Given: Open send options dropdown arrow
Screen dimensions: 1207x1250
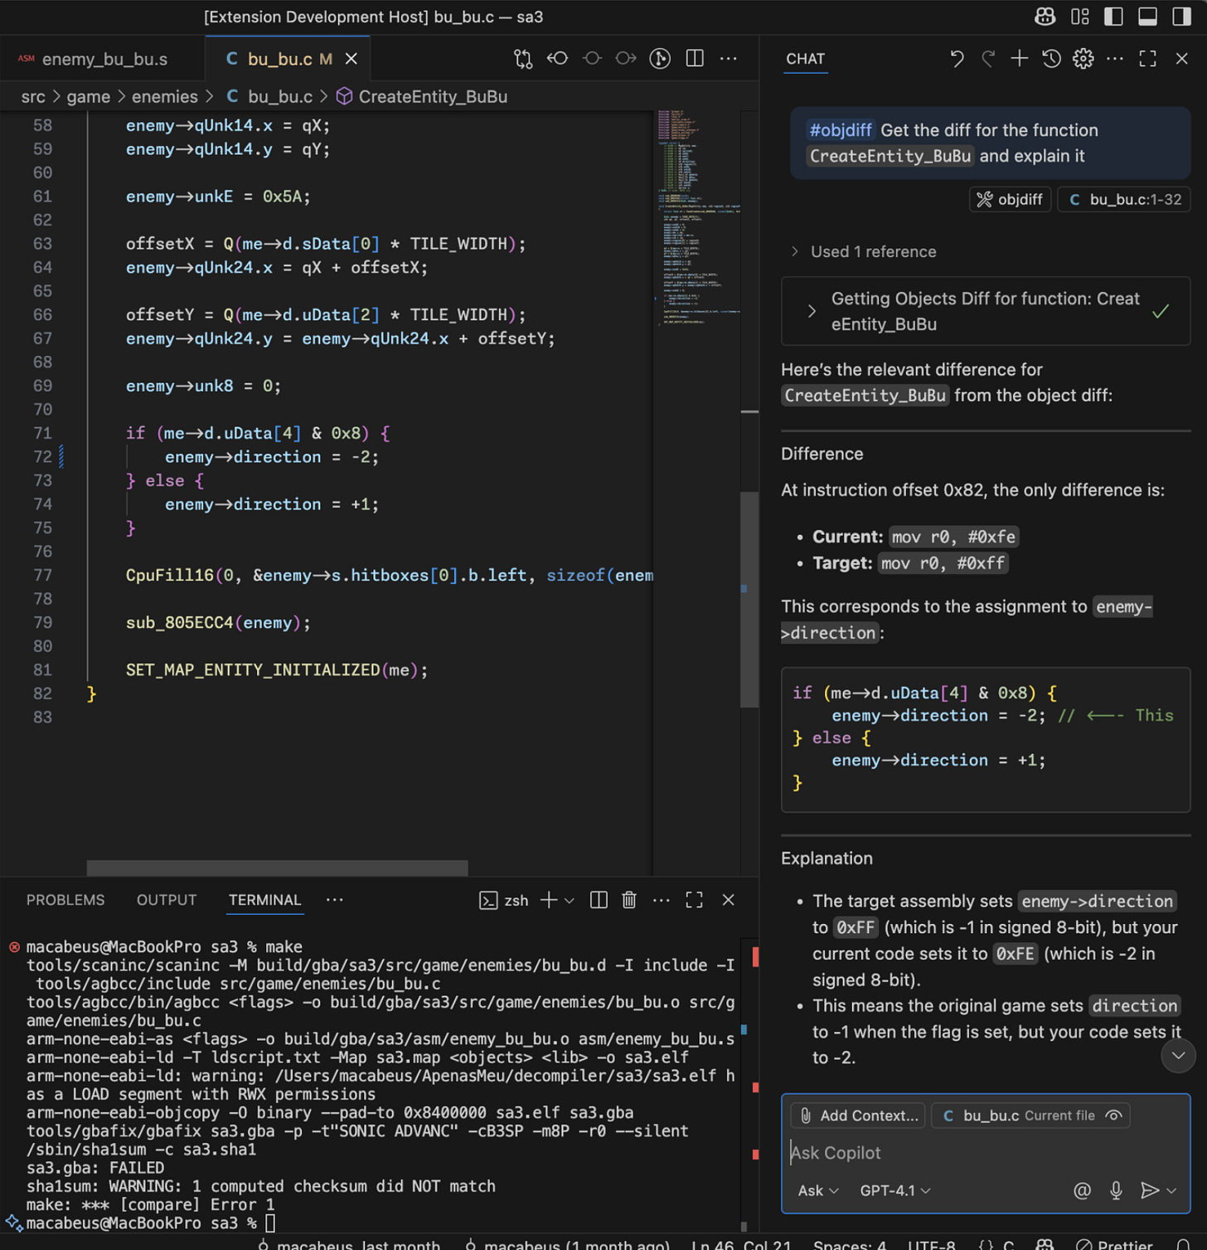Looking at the screenshot, I should click(x=1172, y=1191).
